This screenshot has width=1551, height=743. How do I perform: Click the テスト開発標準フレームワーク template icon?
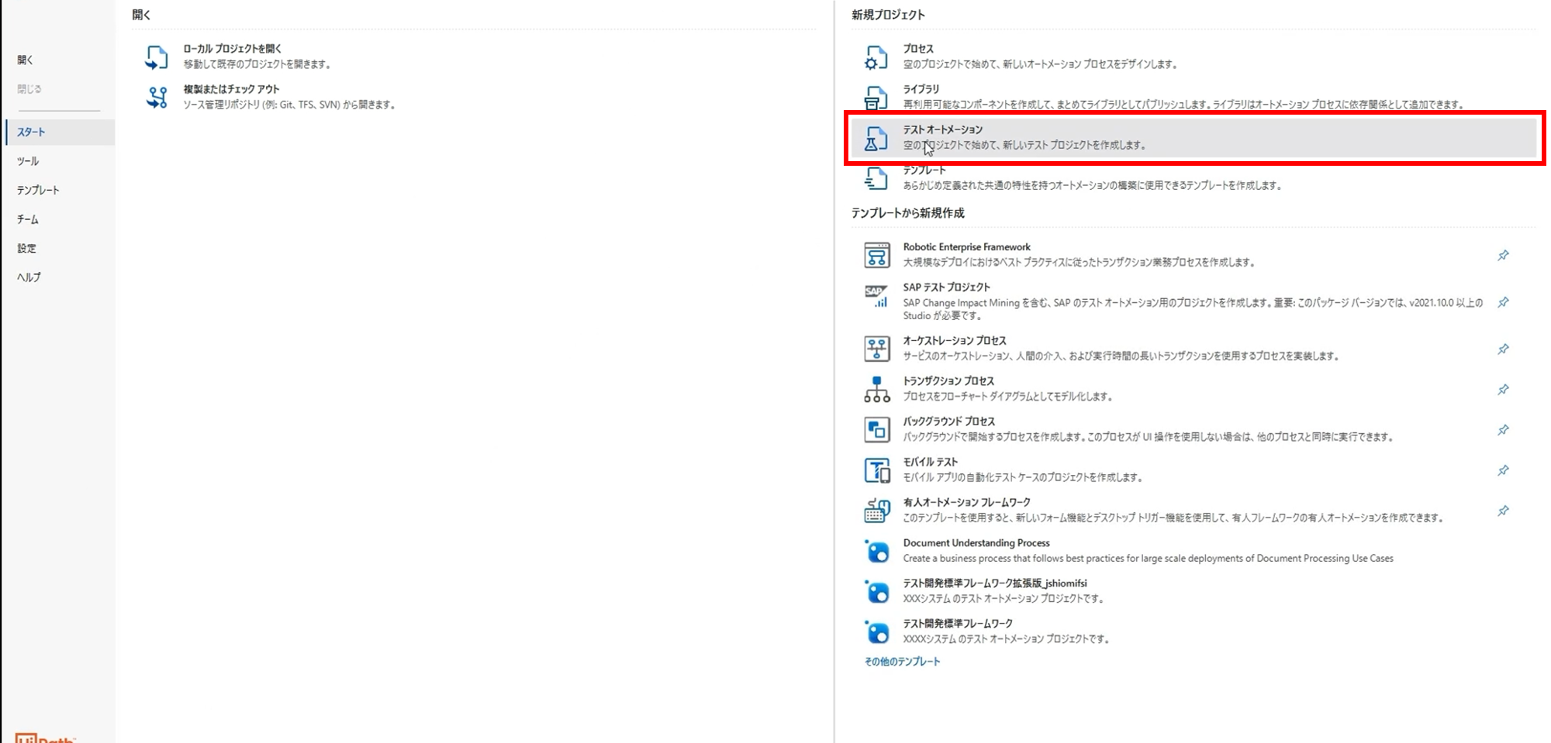tap(877, 631)
